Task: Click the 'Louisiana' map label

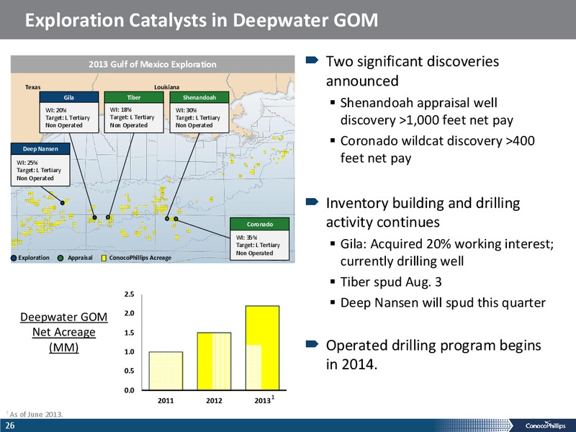Action: (167, 87)
